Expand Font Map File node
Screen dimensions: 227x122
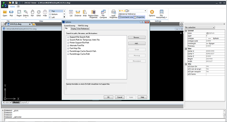tap(68, 48)
